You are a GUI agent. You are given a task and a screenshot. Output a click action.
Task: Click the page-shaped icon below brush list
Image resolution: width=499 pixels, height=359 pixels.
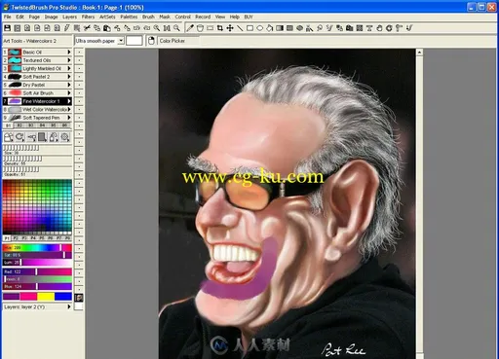point(42,137)
